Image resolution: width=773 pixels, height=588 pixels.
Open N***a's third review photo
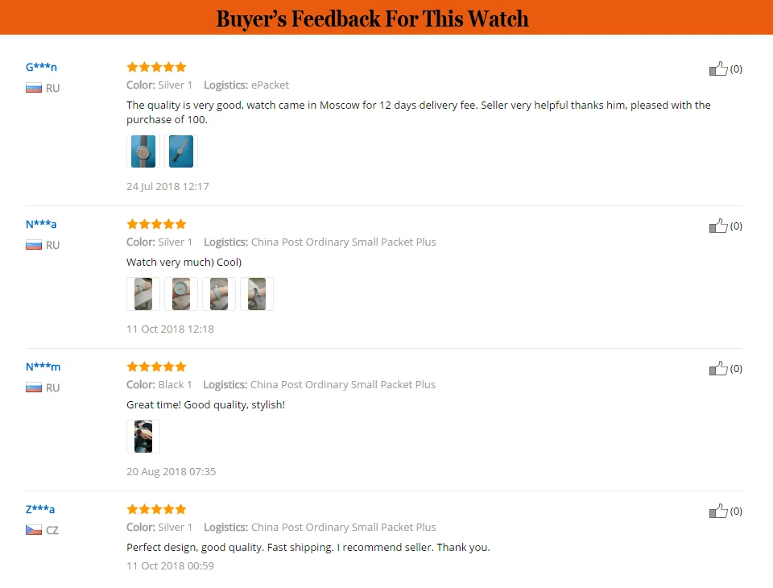(219, 294)
